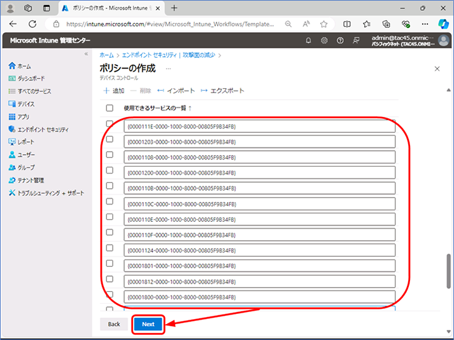Image resolution: width=454 pixels, height=340 pixels.
Task: Open split screen view icon
Action: (347, 24)
